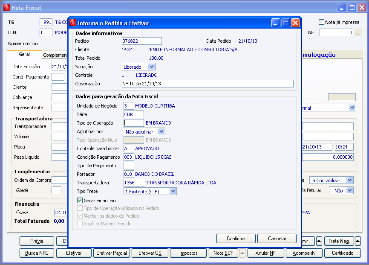Click the up arrow next to Frete Neg.
The width and height of the screenshot is (369, 265).
[357, 241]
